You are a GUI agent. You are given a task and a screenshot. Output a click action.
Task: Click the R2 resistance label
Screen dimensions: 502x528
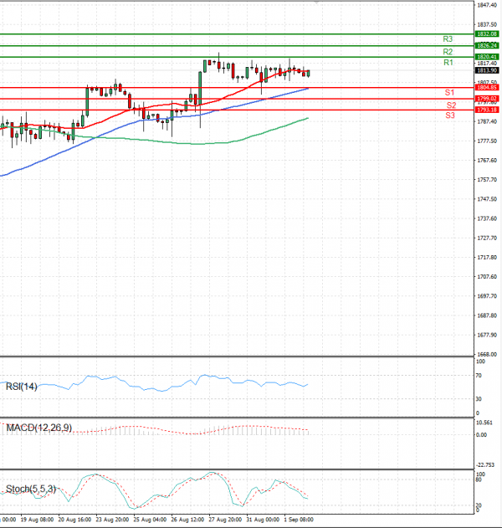click(448, 52)
